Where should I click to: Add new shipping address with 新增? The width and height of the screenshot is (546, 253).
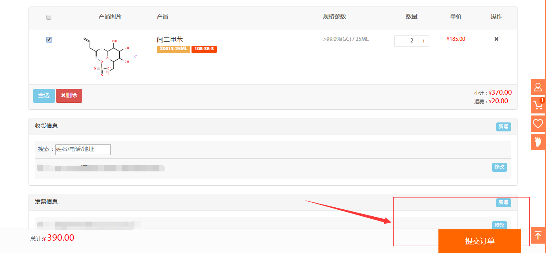(503, 126)
